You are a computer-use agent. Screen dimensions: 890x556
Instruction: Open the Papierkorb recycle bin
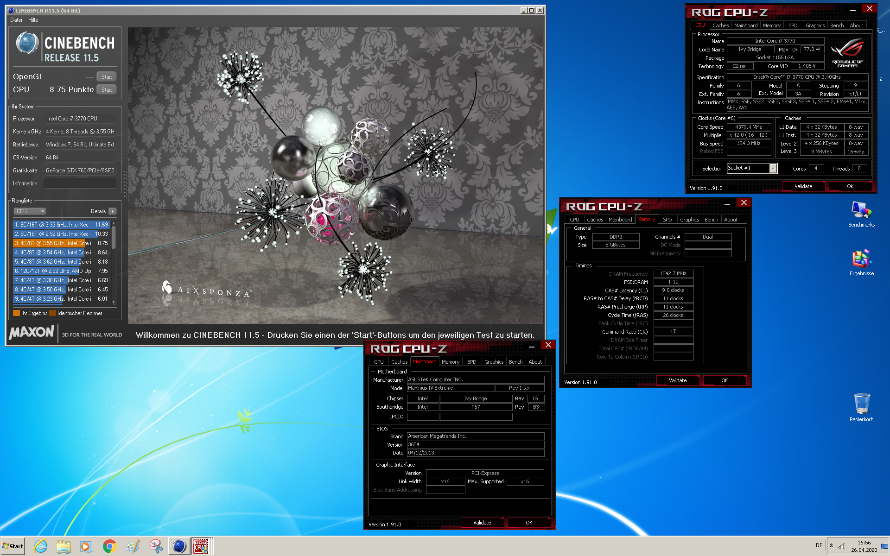(x=861, y=408)
